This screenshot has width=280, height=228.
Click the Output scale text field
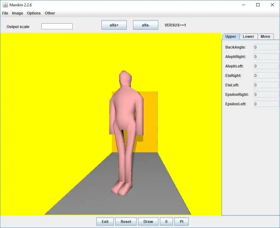pos(57,26)
